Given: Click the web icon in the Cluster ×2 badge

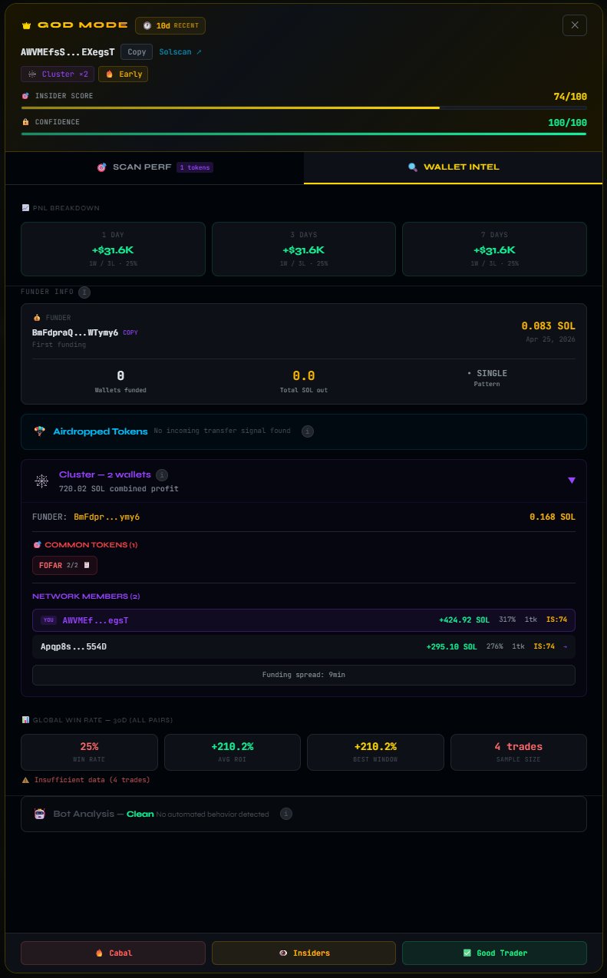Looking at the screenshot, I should point(31,74).
